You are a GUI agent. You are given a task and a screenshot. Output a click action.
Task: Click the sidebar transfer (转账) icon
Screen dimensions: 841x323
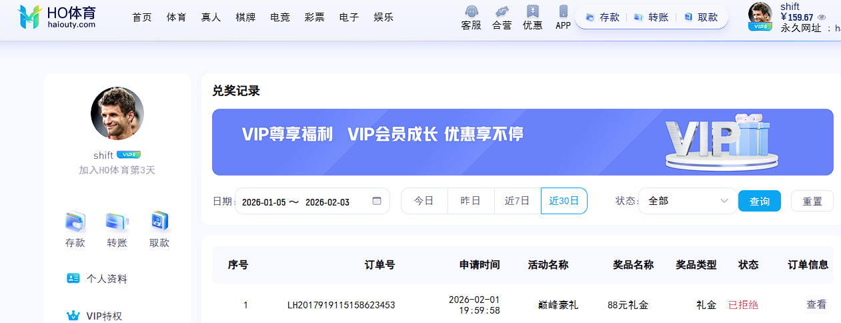tap(117, 222)
